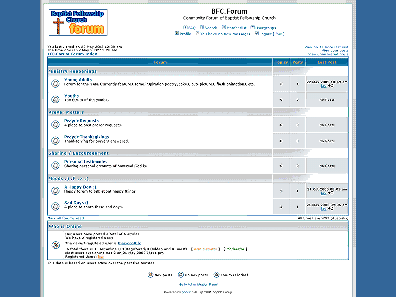This screenshot has height=297, width=396.
Task: Click the Baptist Fellowship Church forum logo
Action: tap(78, 22)
